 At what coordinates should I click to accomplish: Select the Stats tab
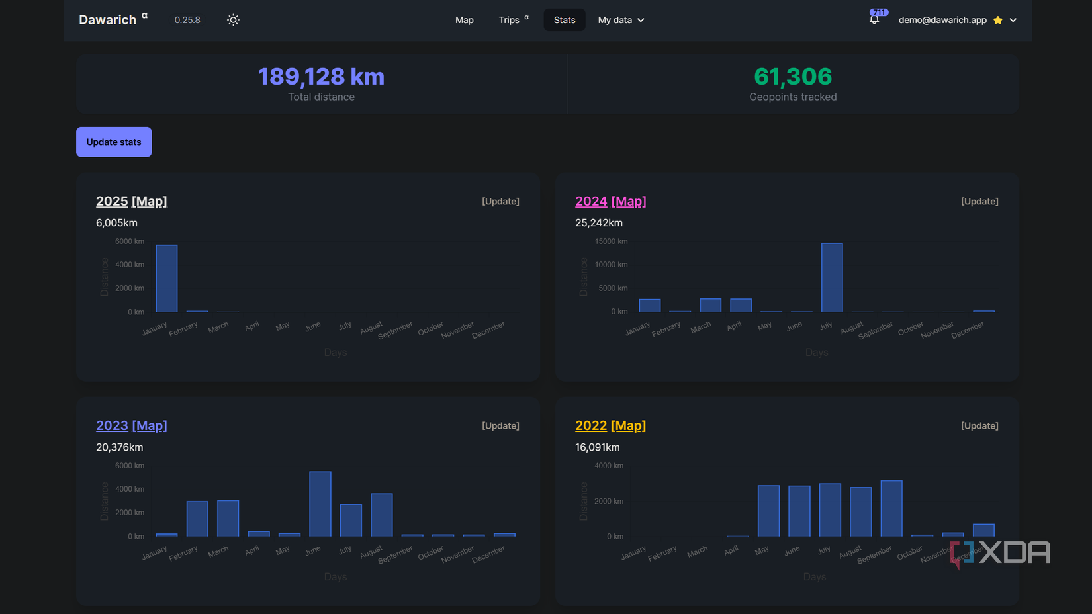[x=564, y=20]
